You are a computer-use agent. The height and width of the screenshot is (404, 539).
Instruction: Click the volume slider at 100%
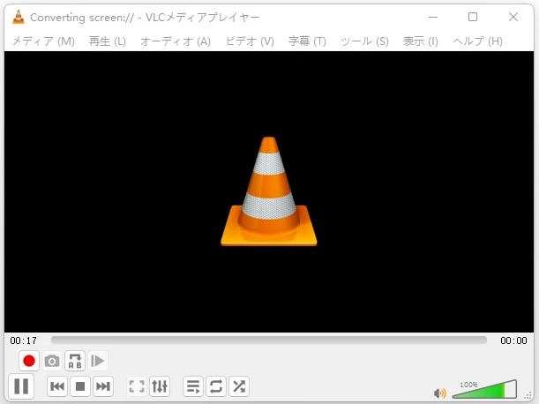tap(508, 390)
